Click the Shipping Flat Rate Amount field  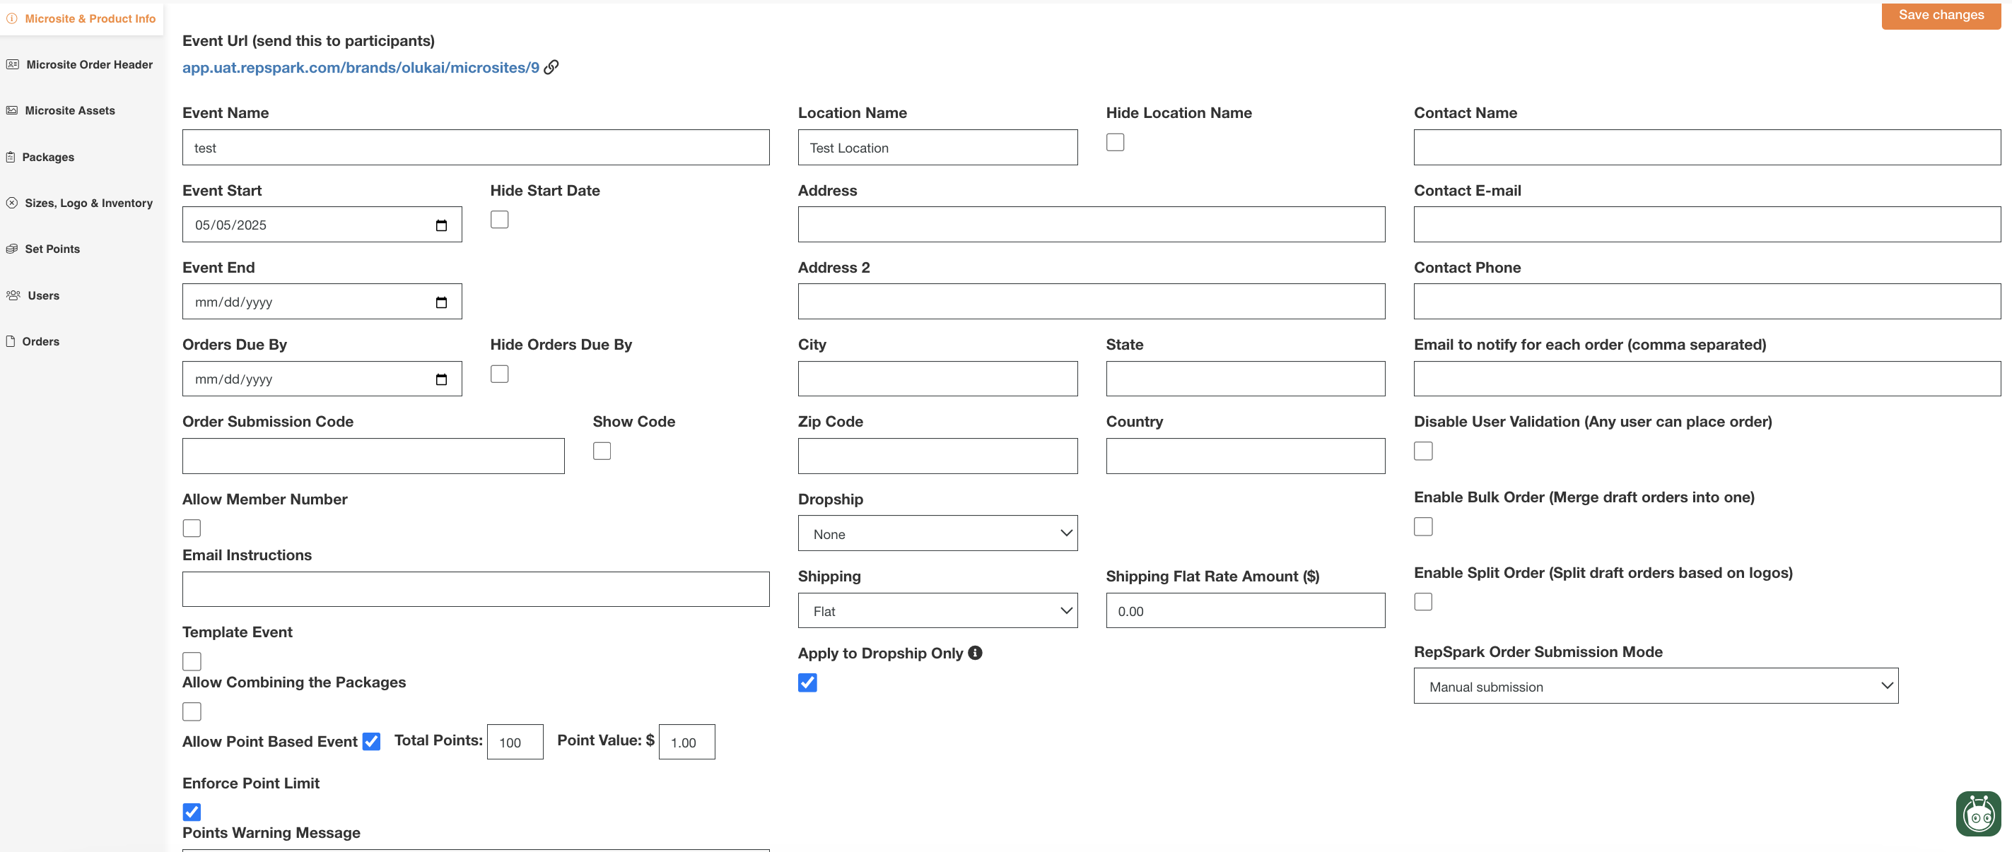[1245, 610]
